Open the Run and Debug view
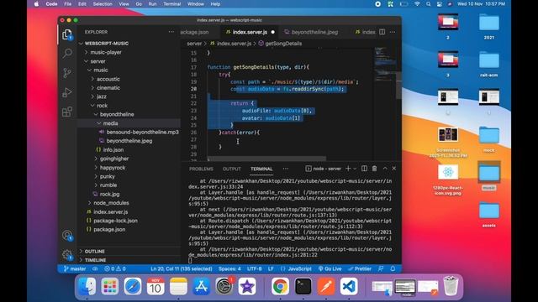 [67, 92]
